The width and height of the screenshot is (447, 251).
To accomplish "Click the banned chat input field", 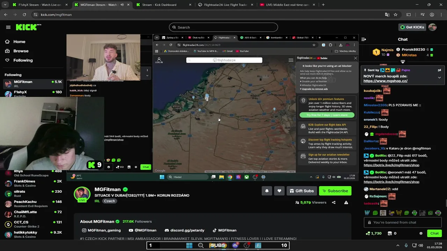I will point(403,222).
